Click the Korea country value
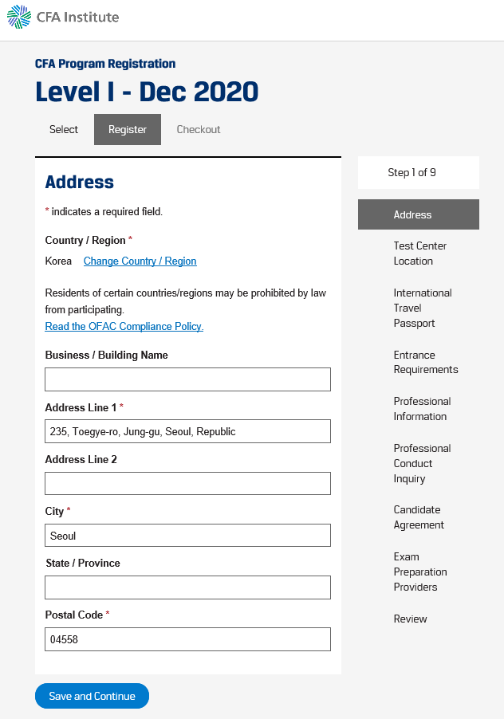The height and width of the screenshot is (719, 504). (x=58, y=261)
